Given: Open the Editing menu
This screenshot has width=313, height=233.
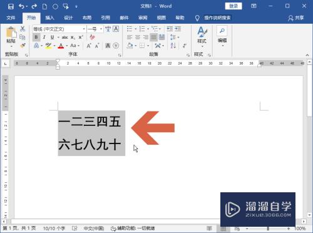Looking at the screenshot, I should [222, 37].
